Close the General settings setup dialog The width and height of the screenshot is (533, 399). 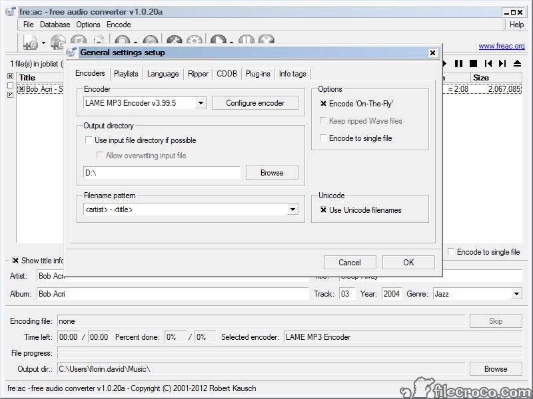[x=432, y=53]
